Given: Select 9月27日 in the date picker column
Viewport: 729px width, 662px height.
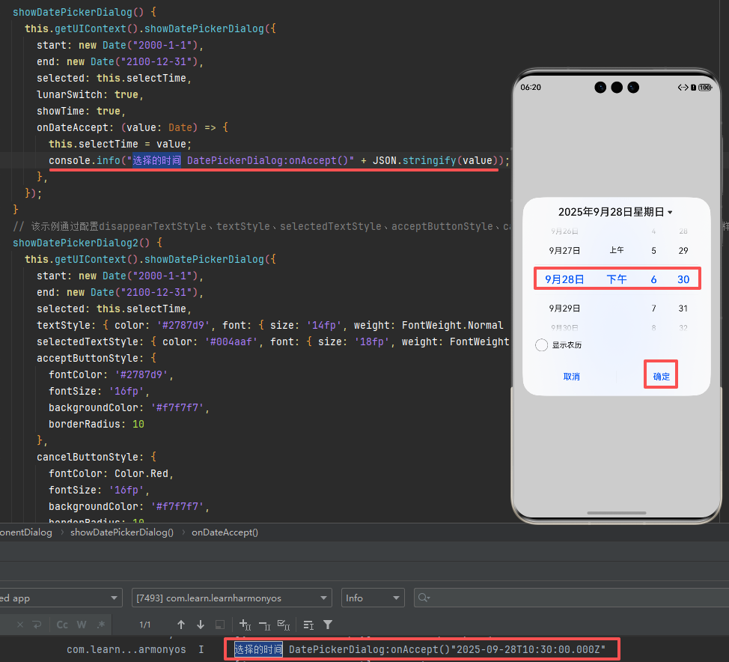Looking at the screenshot, I should click(564, 251).
